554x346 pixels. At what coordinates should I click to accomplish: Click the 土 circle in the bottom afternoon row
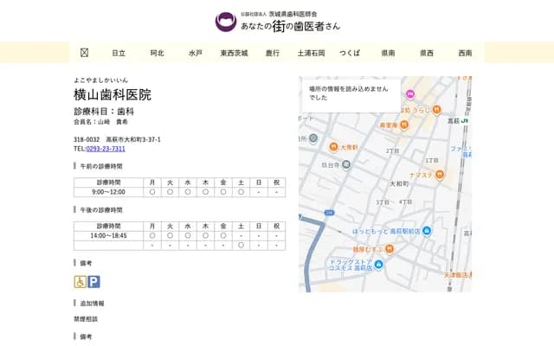(241, 245)
